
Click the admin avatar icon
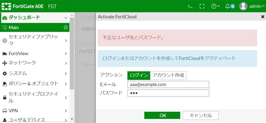[x=243, y=6]
